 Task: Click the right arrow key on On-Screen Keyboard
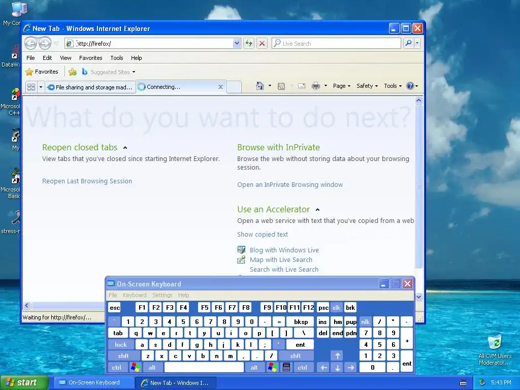click(351, 368)
